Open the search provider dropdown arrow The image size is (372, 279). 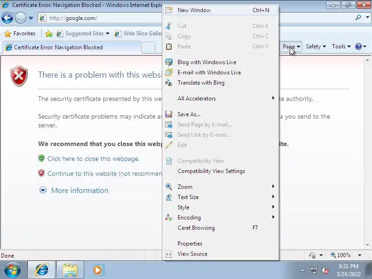click(367, 18)
